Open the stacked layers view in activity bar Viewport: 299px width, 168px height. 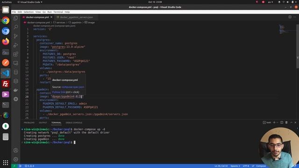16,81
